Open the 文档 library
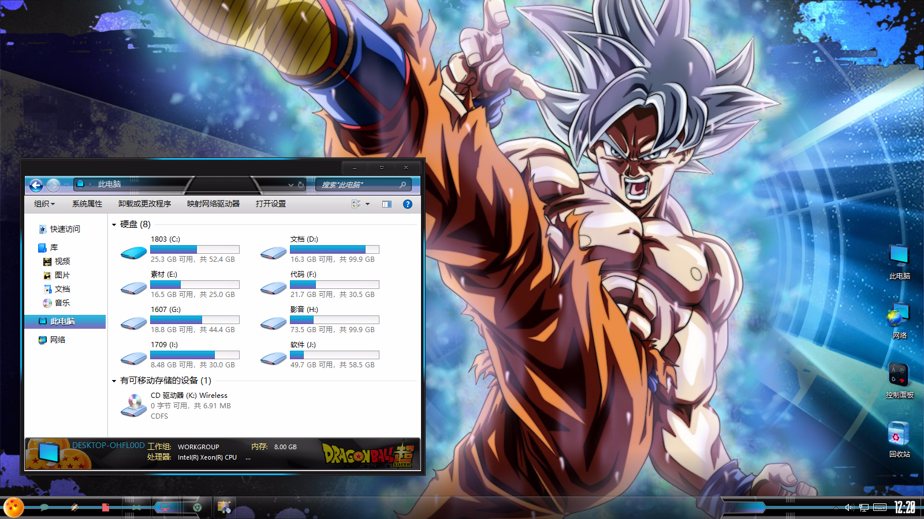This screenshot has width=924, height=519. pyautogui.click(x=57, y=289)
